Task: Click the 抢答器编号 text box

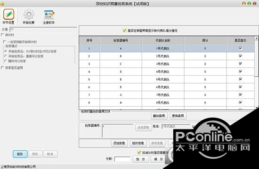Action: tap(117, 131)
